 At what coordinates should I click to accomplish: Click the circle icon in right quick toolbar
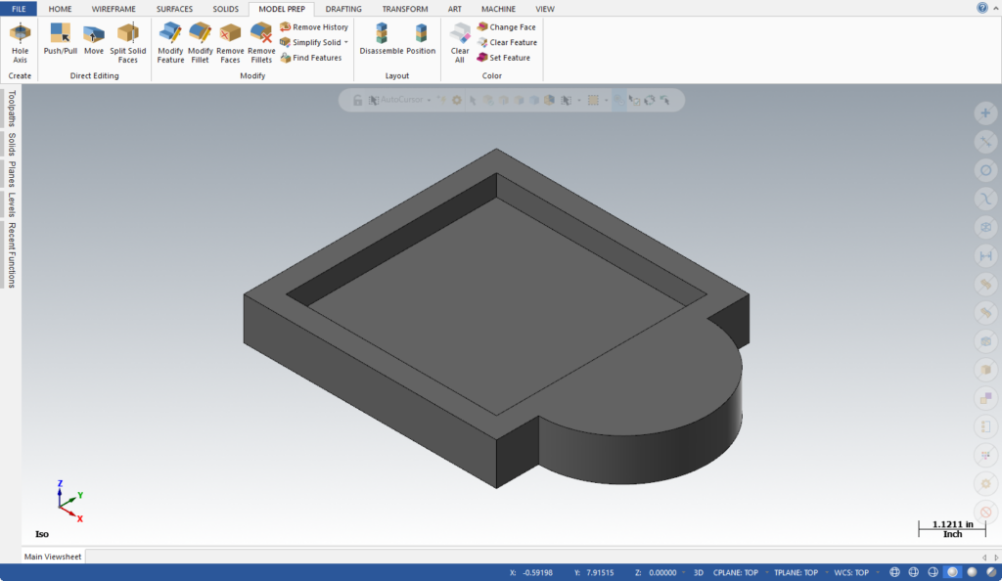[986, 170]
